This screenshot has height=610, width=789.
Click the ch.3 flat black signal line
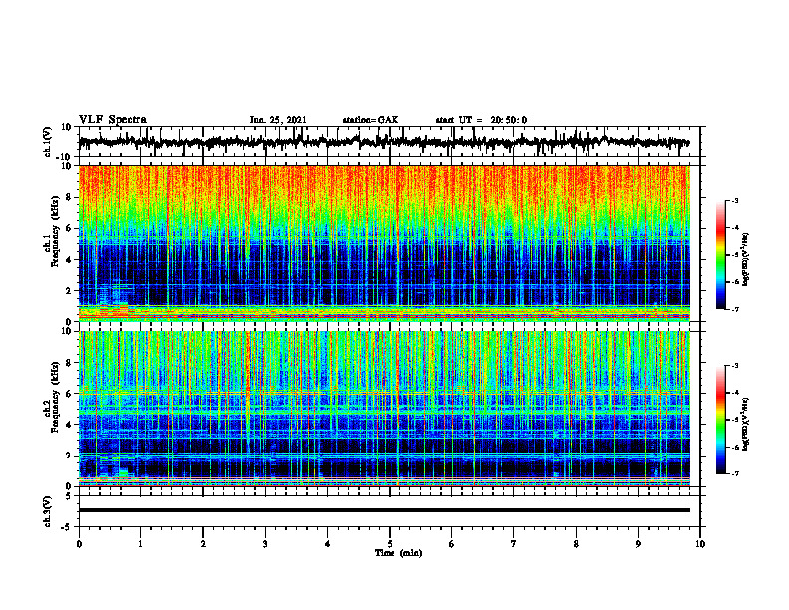pos(384,510)
